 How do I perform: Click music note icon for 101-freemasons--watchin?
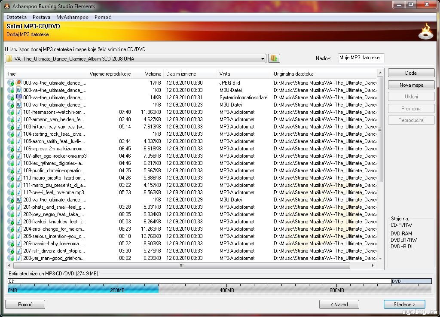[x=19, y=112]
